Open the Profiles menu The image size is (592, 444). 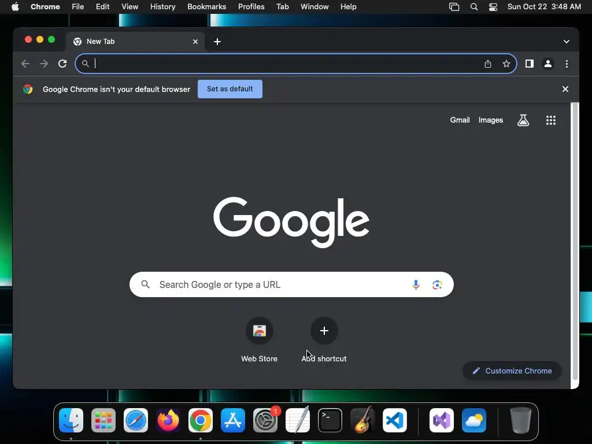pyautogui.click(x=251, y=7)
